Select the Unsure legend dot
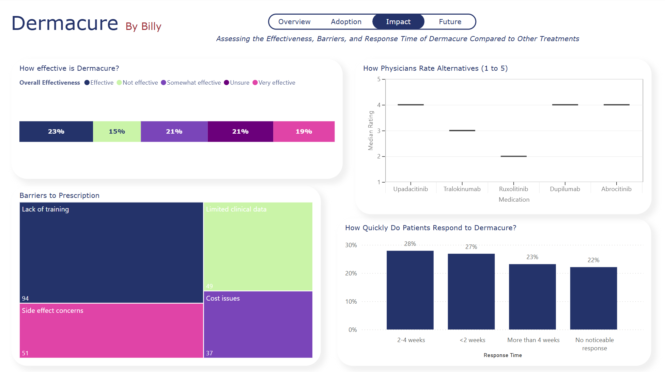 tap(226, 83)
